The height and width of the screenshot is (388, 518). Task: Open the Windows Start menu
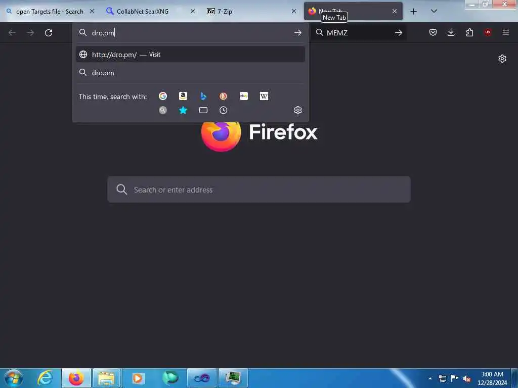point(14,378)
